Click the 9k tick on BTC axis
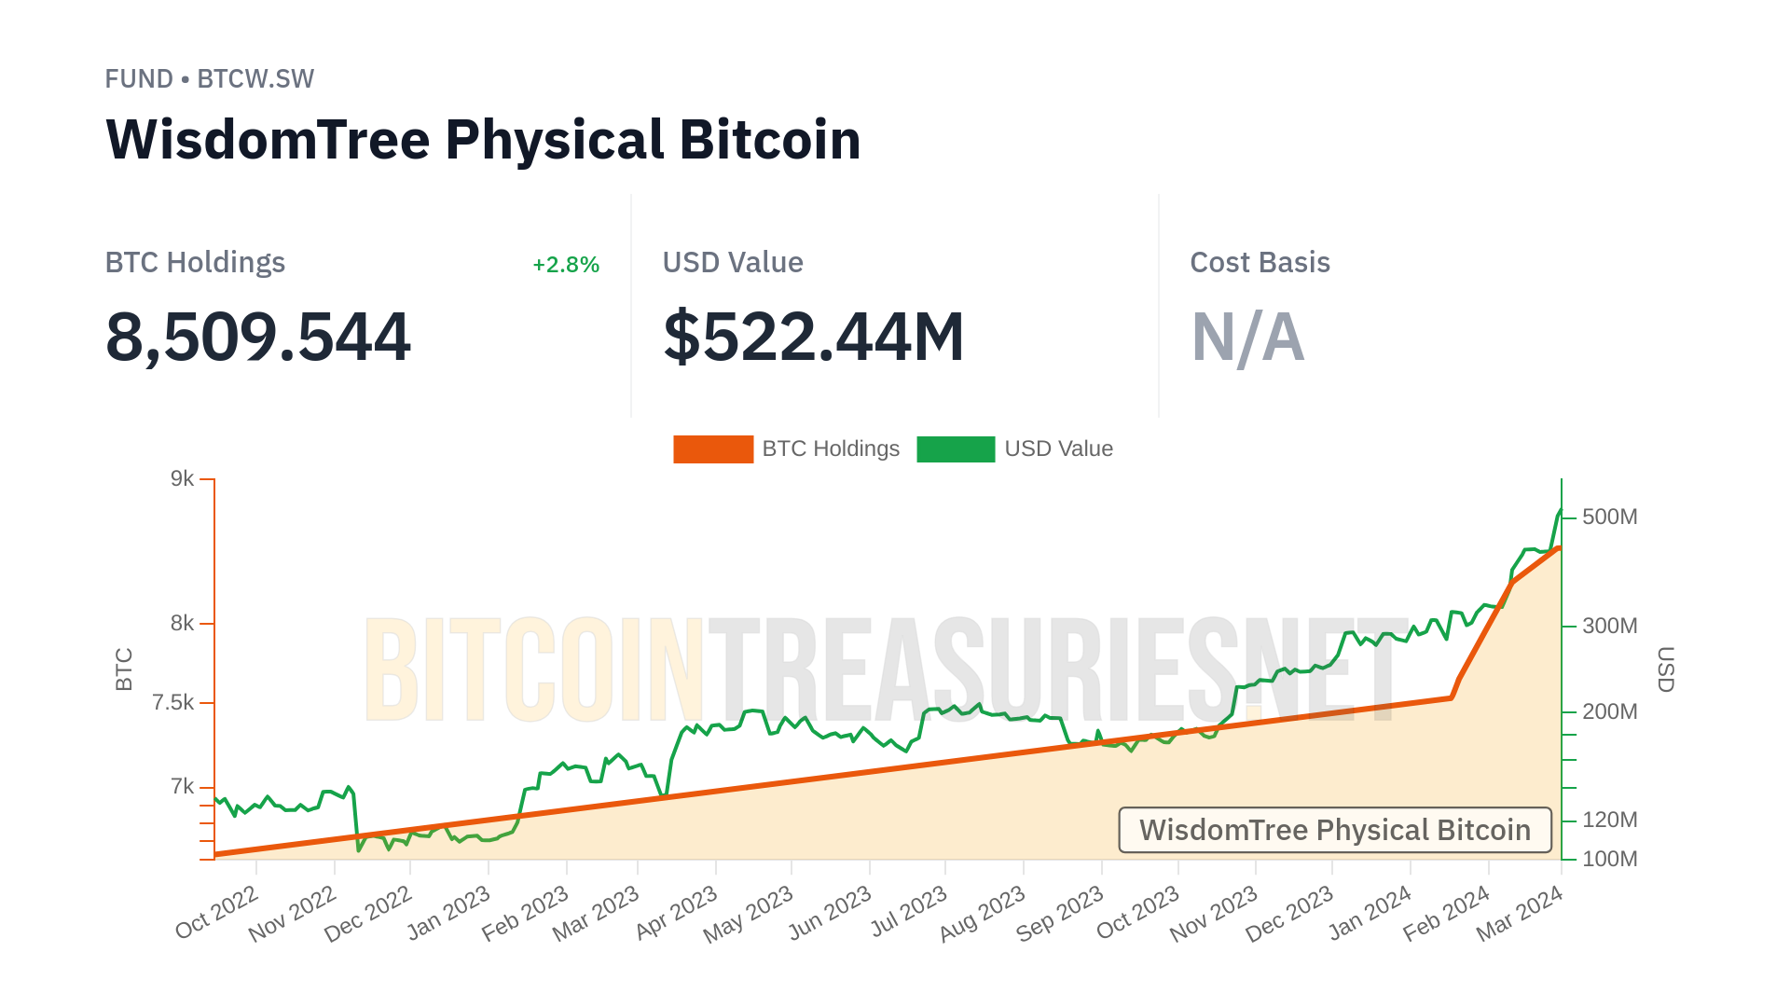Screen dimensions: 1790x1007 (182, 479)
